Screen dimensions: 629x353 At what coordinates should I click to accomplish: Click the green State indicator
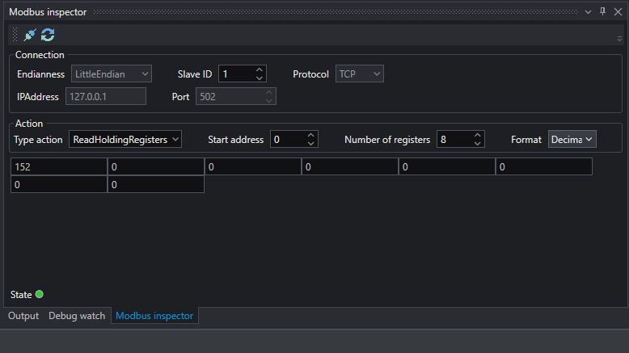click(40, 295)
